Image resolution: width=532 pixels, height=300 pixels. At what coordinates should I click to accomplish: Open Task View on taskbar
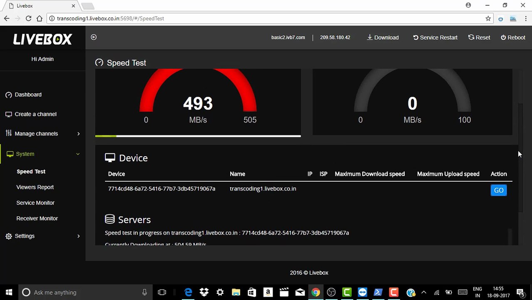(162, 292)
